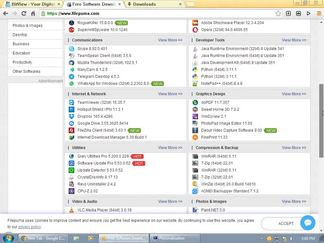Bookmark page with the star icon

[278, 13]
